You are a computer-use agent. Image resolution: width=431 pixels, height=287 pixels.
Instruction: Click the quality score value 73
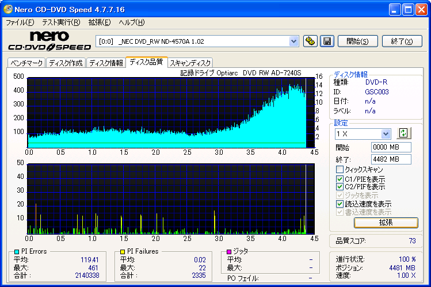click(x=412, y=241)
